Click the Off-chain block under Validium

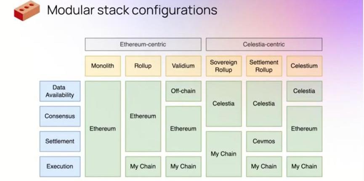point(183,91)
